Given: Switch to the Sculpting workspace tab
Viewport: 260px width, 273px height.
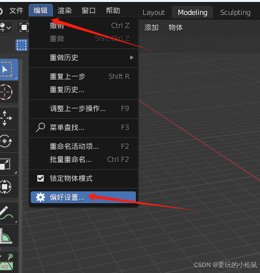Looking at the screenshot, I should (x=235, y=12).
